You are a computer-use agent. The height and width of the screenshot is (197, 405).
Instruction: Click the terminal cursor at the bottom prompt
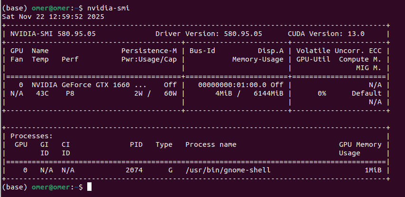click(x=90, y=188)
